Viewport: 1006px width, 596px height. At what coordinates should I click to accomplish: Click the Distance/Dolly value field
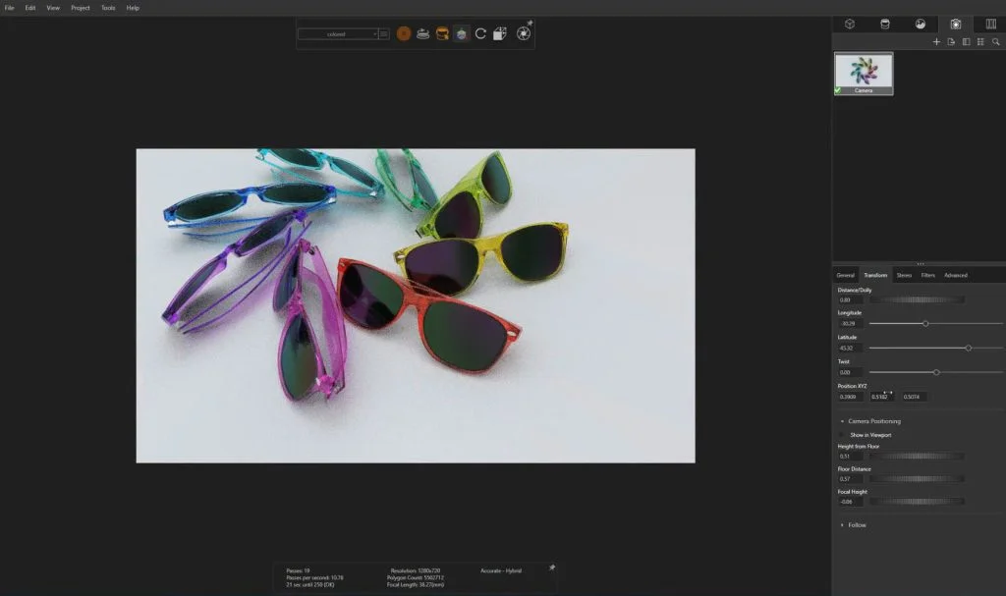click(x=850, y=299)
